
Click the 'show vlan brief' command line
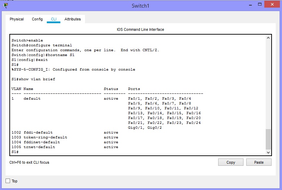(x=33, y=79)
